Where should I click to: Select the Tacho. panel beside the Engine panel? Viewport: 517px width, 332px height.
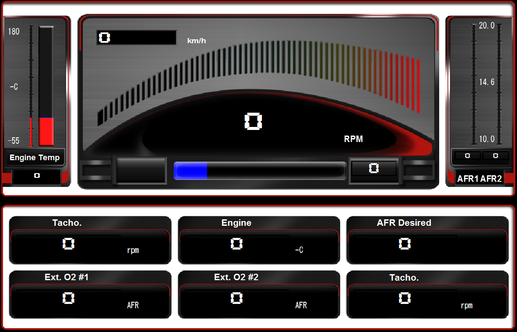[90, 240]
